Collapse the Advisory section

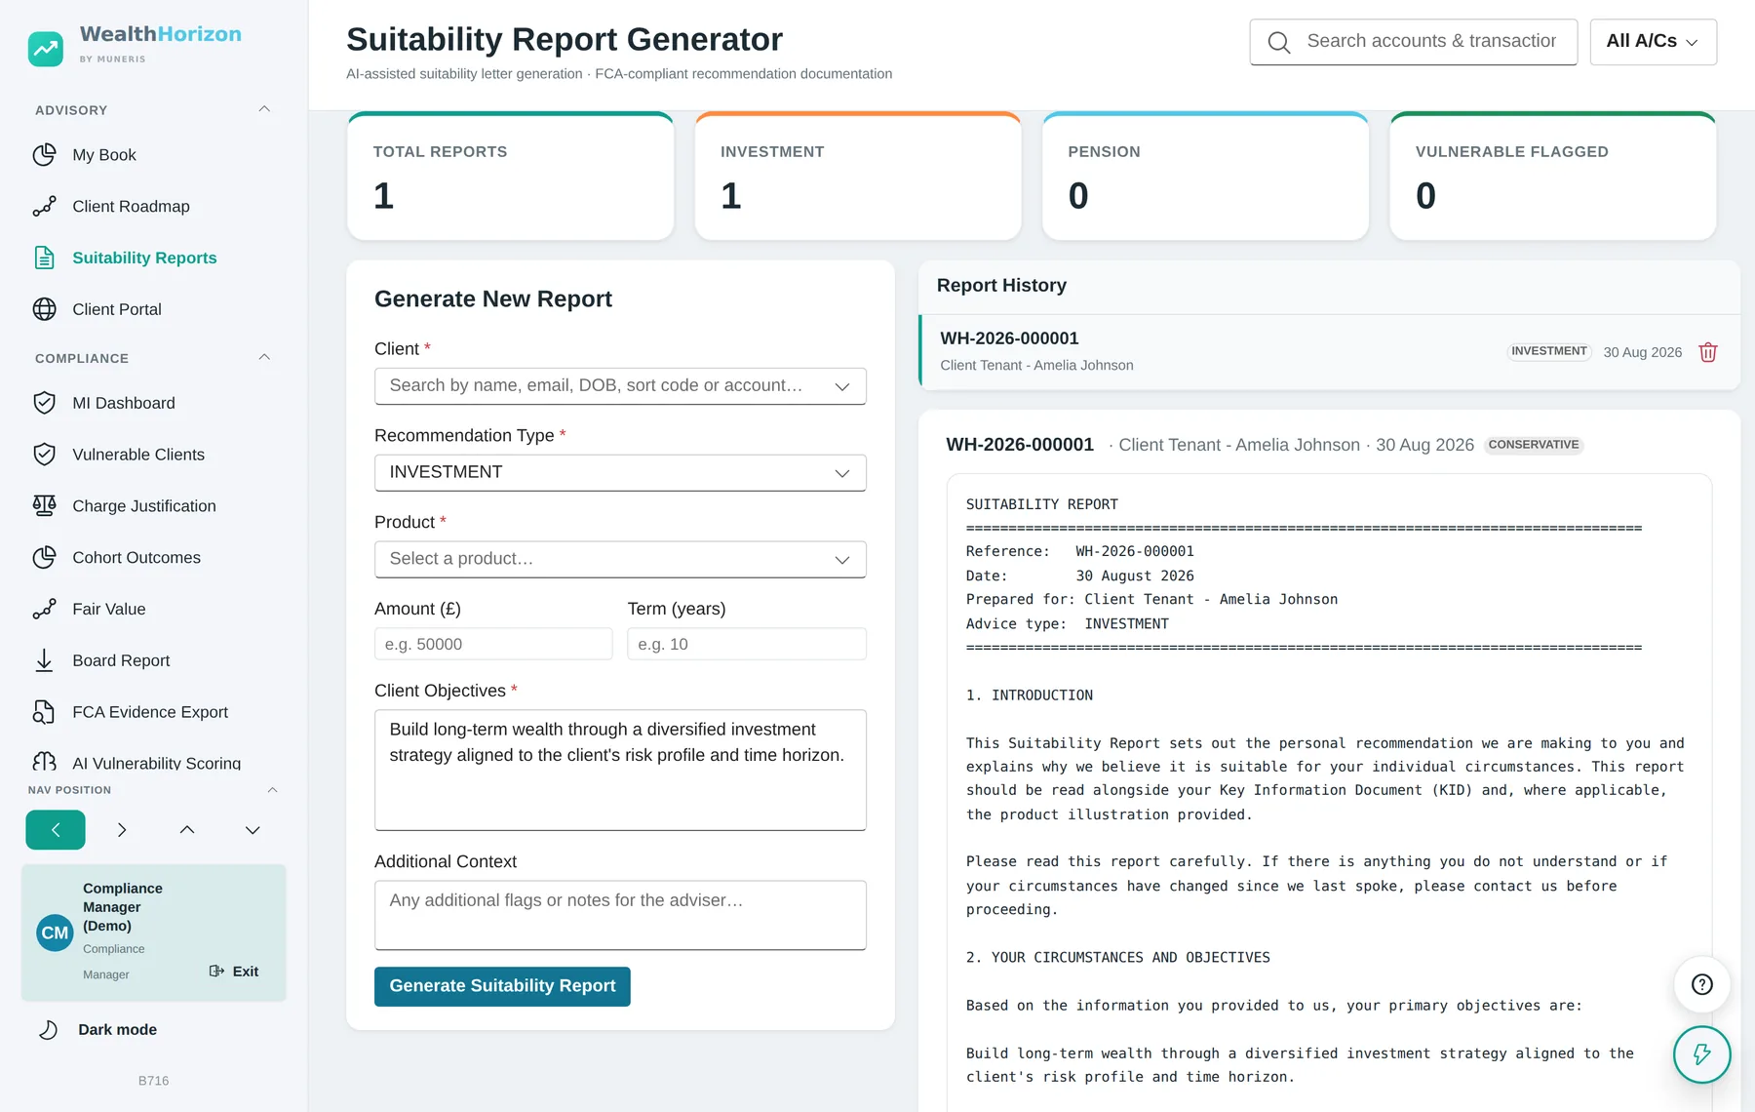(264, 109)
